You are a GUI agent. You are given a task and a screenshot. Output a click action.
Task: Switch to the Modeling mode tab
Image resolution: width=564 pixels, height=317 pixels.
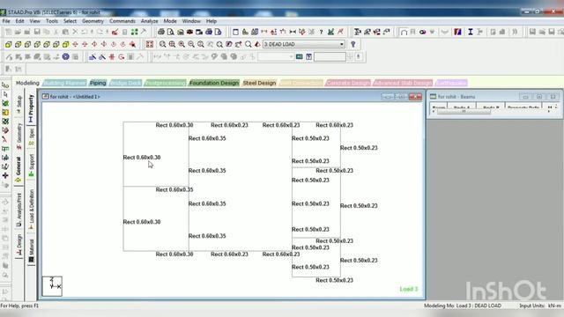click(27, 83)
